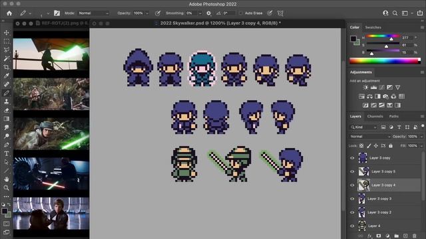Image resolution: width=426 pixels, height=239 pixels.
Task: Select the Rectangular Marquee tool
Action: tap(7, 41)
